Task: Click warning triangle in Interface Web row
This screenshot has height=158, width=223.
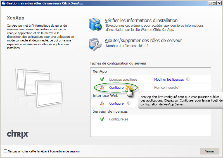Action: point(102,103)
